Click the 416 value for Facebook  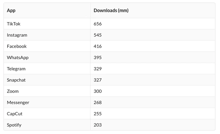98,46
